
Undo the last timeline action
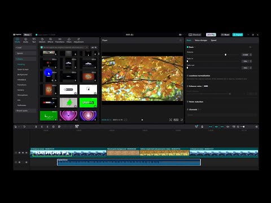[24, 127]
